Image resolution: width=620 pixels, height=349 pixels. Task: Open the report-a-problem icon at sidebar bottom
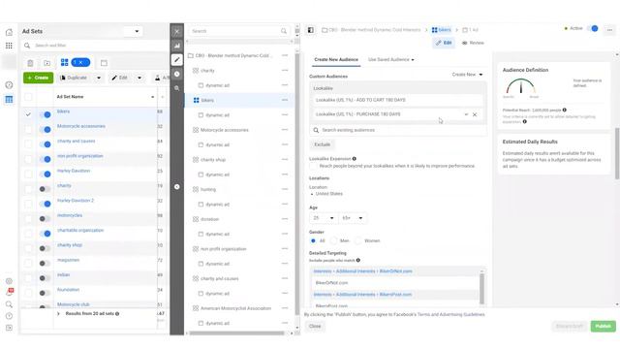click(x=9, y=328)
